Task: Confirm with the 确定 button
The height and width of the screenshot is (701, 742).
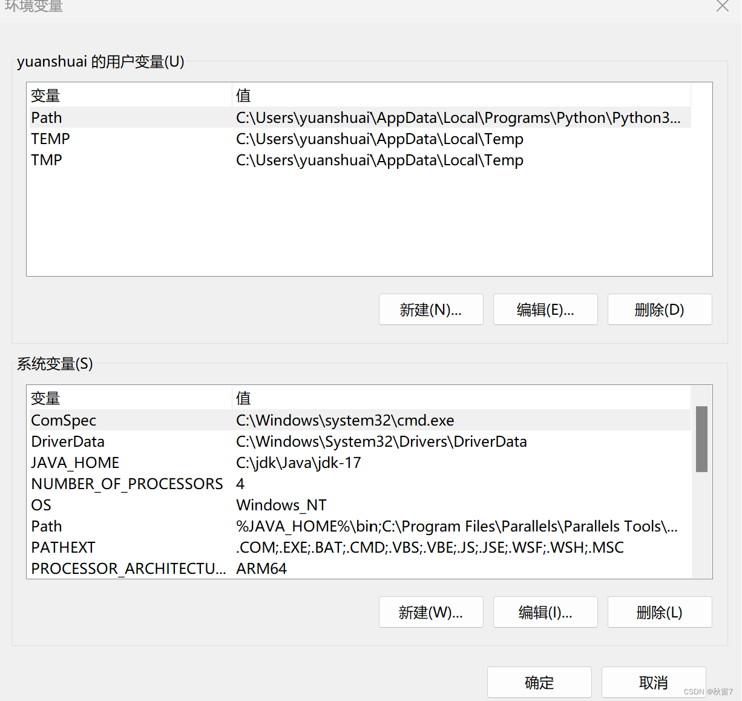Action: coord(539,682)
